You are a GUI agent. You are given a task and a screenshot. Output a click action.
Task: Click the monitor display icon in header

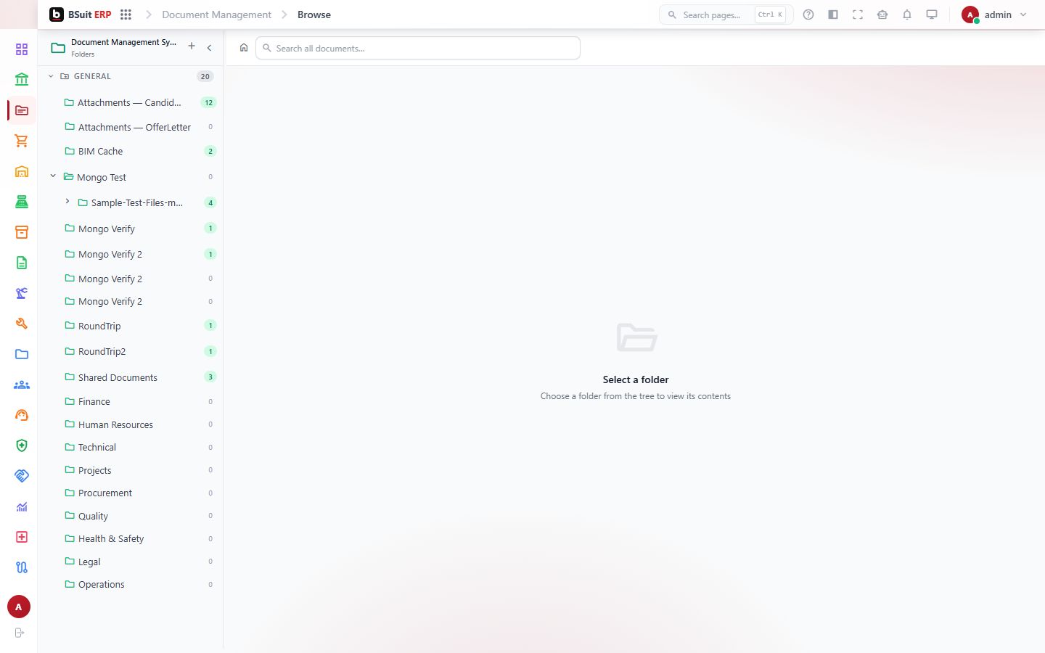tap(932, 15)
